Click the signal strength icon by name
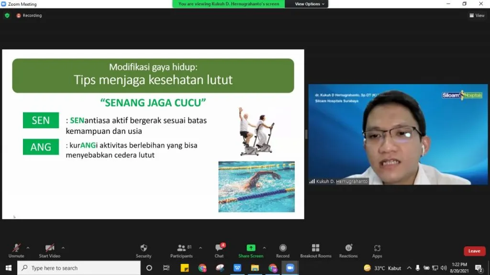Viewport: 490px width, 275px height. coord(312,181)
